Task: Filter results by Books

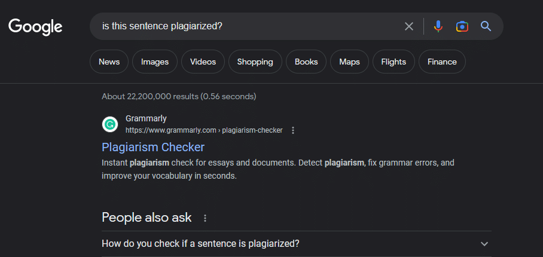Action: (x=306, y=62)
